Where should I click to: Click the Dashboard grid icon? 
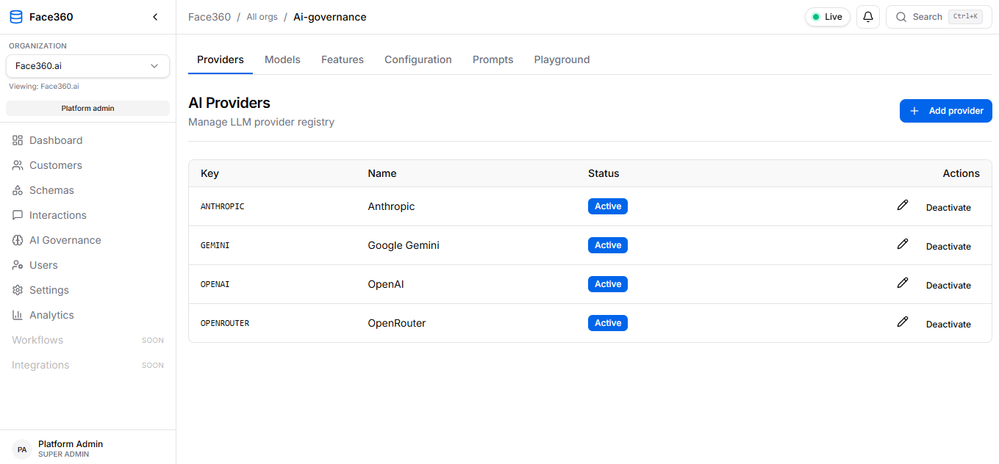coord(18,140)
